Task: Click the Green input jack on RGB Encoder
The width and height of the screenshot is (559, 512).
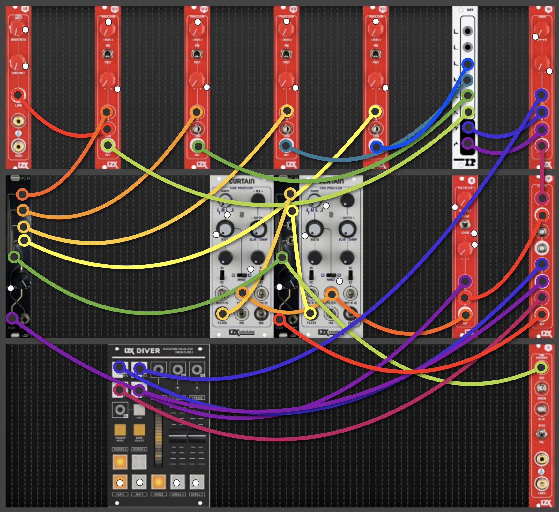Action: click(x=541, y=388)
